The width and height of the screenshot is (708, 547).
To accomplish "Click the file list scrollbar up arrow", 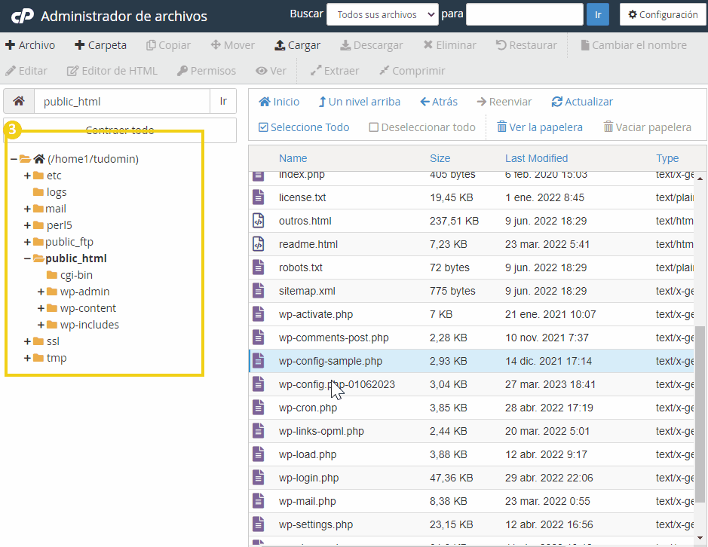I will (700, 179).
